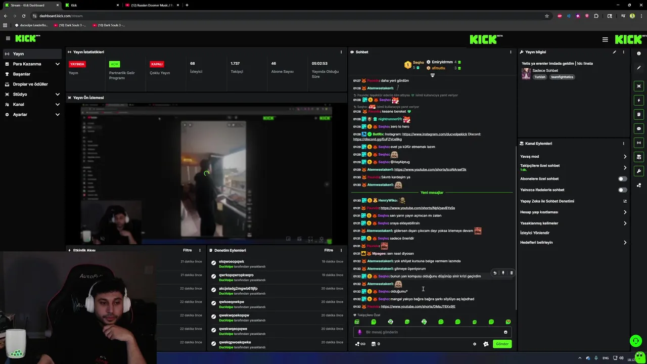Toggle Abonelere özel sohbet switch

coord(623,178)
